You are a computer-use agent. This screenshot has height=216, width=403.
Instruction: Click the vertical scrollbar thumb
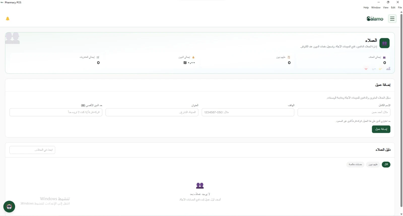pos(401,110)
